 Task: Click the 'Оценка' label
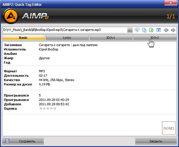(10, 108)
